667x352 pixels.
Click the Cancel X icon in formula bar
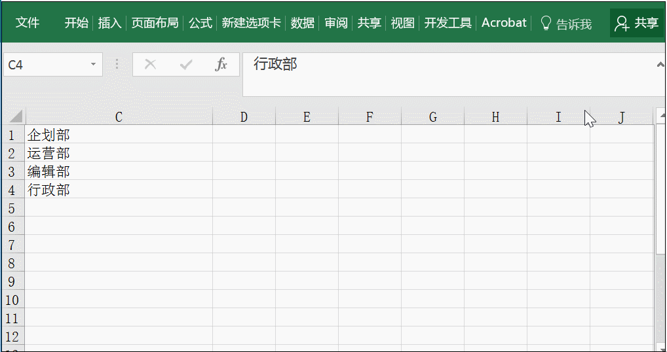pos(150,65)
